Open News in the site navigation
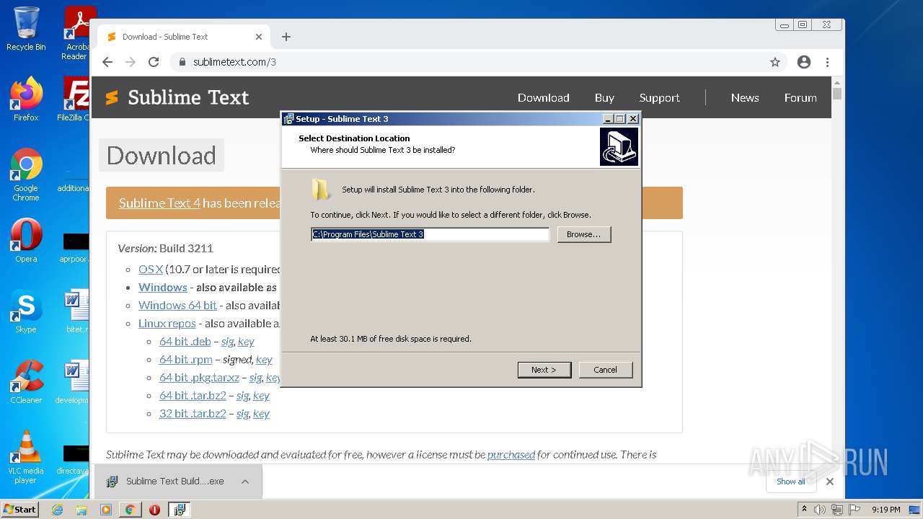 click(x=745, y=97)
